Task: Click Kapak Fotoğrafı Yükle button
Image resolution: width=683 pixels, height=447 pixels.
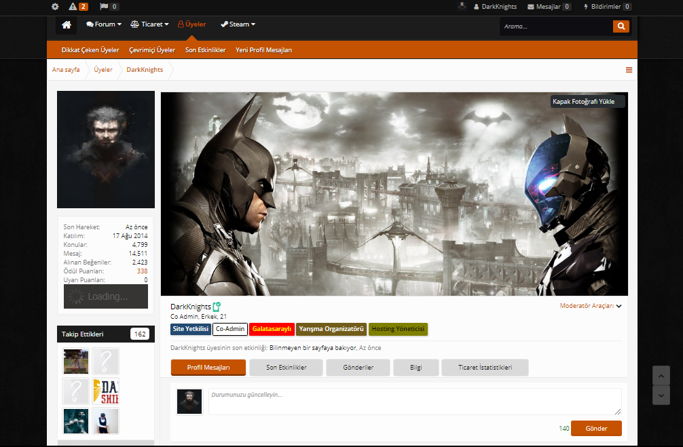Action: pyautogui.click(x=587, y=102)
